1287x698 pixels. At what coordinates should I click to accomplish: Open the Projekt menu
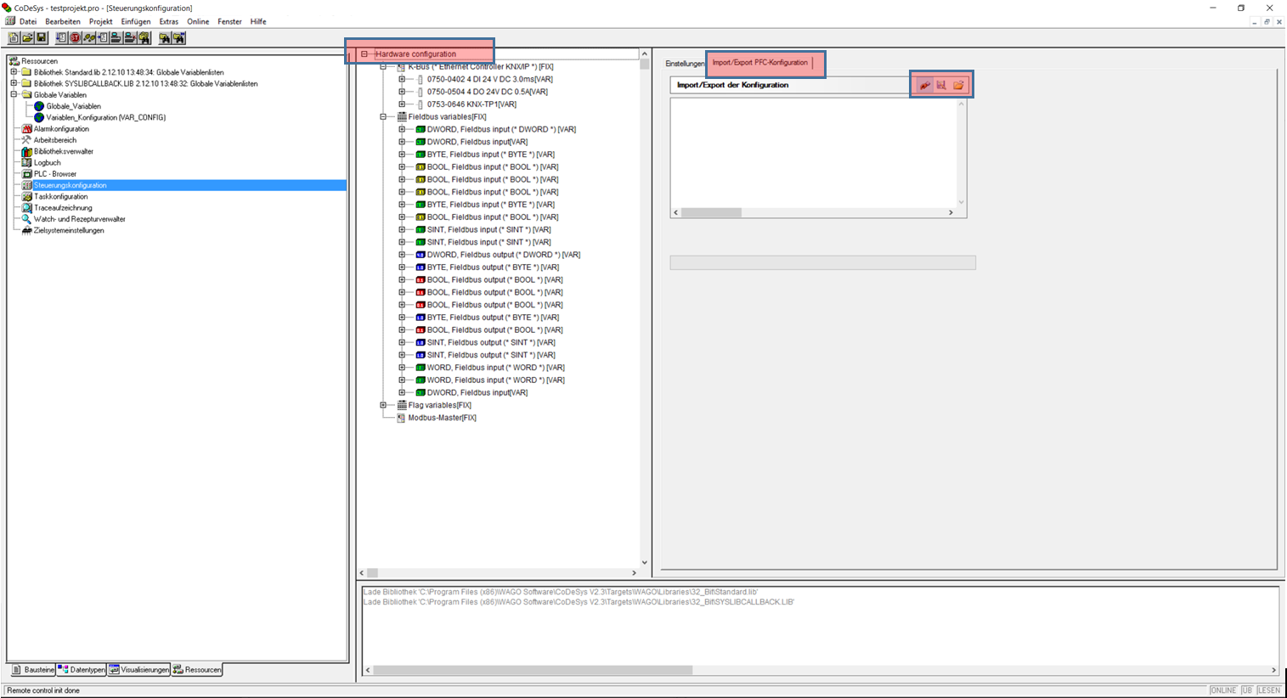[101, 21]
